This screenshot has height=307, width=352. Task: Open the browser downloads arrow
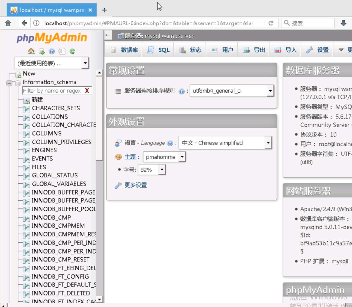(343, 23)
